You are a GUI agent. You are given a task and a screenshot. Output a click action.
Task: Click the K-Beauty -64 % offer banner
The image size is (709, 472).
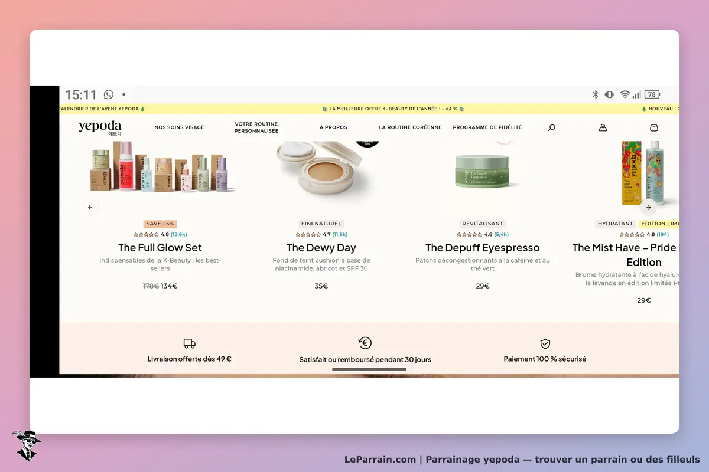[393, 109]
